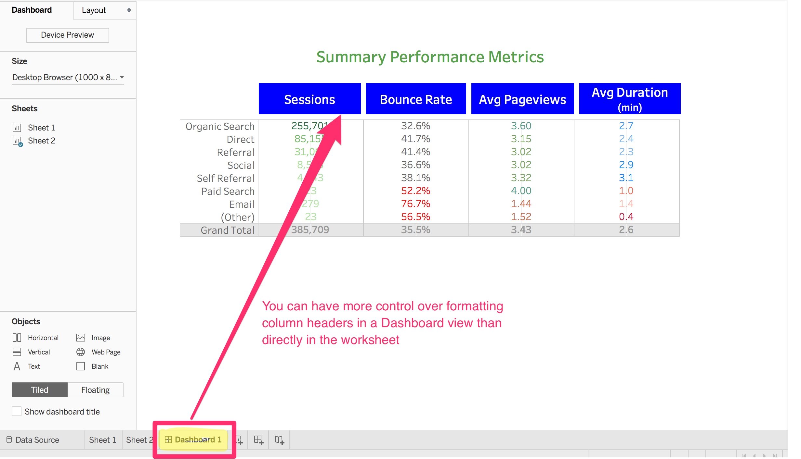Enable Show dashboard title

click(x=17, y=411)
